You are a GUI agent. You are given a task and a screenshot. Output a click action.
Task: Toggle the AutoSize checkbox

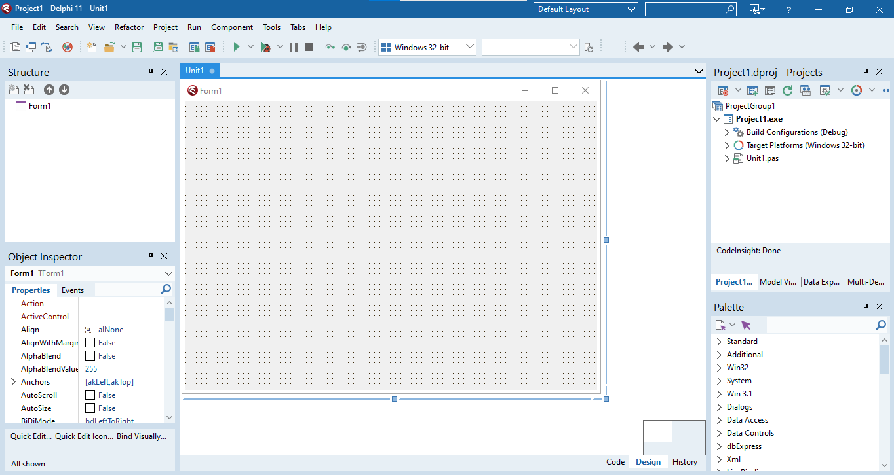click(x=90, y=408)
